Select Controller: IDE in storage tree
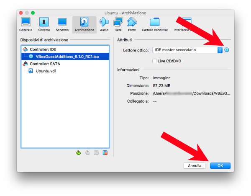The height and width of the screenshot is (196, 251). click(65, 49)
